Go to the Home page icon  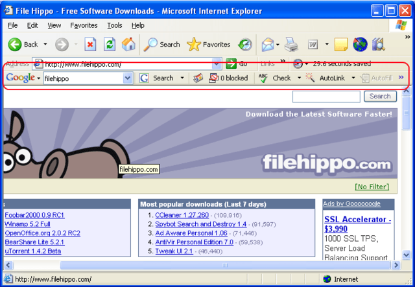(128, 44)
